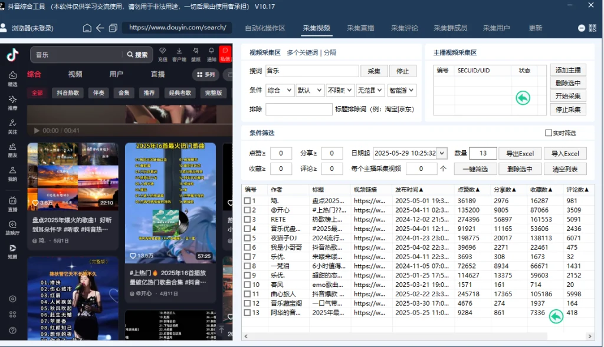Click the 采集 button next to the search word
Viewport: 604px width, 347px height.
tap(373, 71)
